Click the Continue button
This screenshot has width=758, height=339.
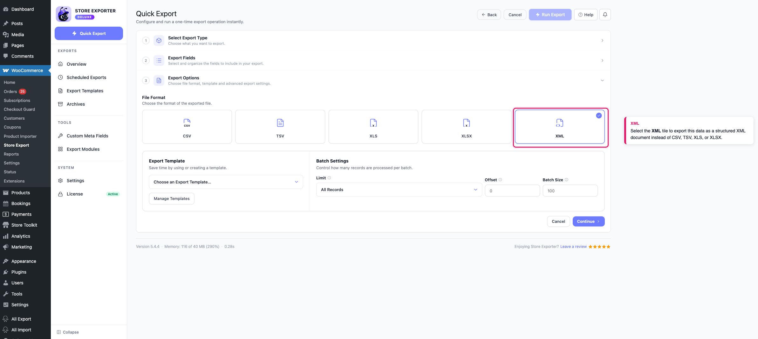coord(589,222)
